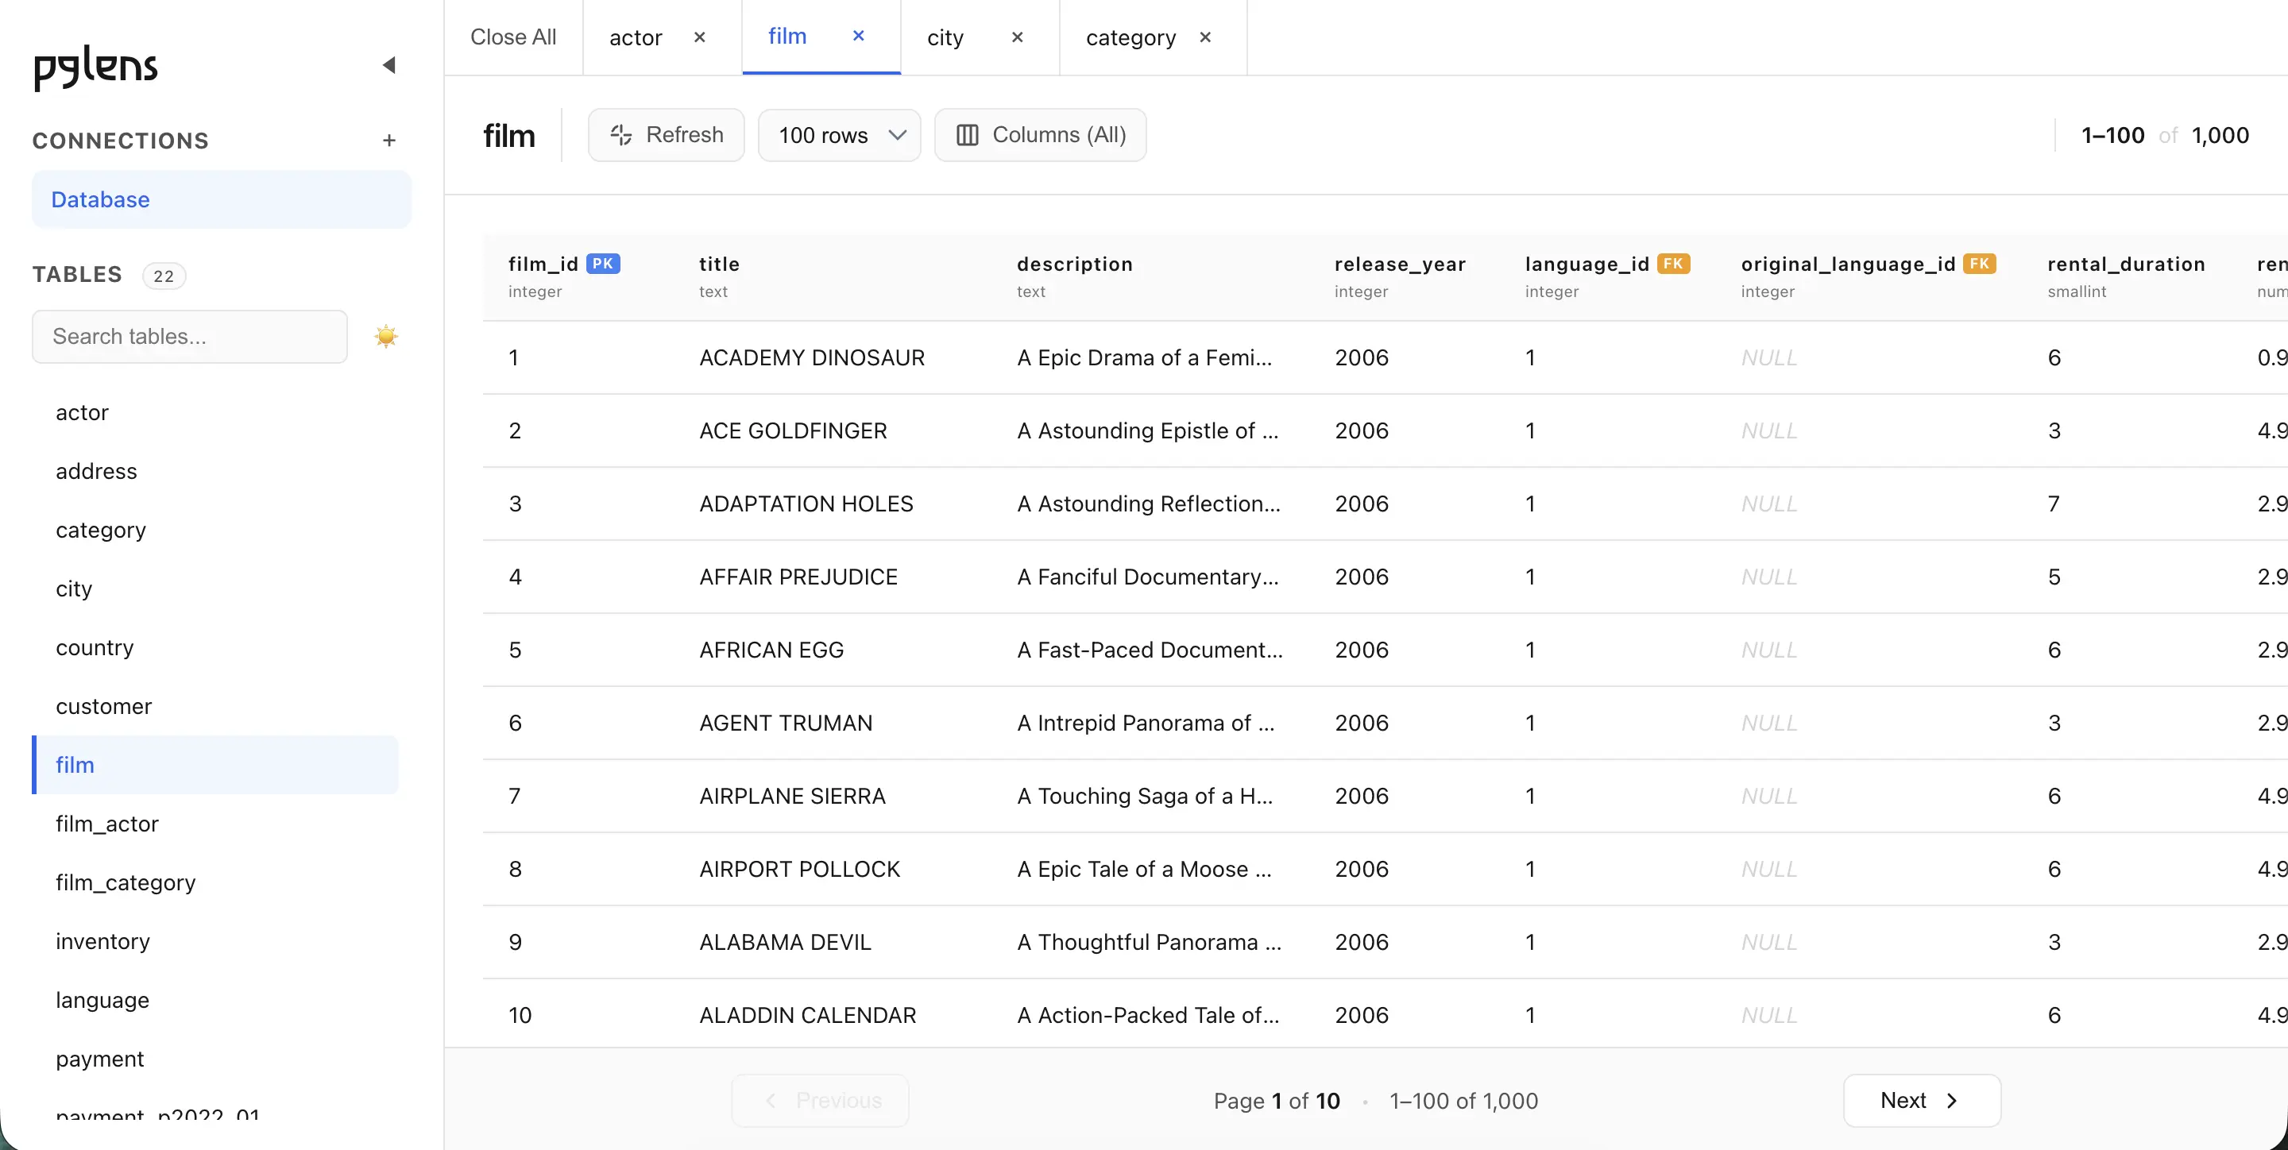Open the Columns (All) selector
The image size is (2288, 1150).
coord(1040,135)
